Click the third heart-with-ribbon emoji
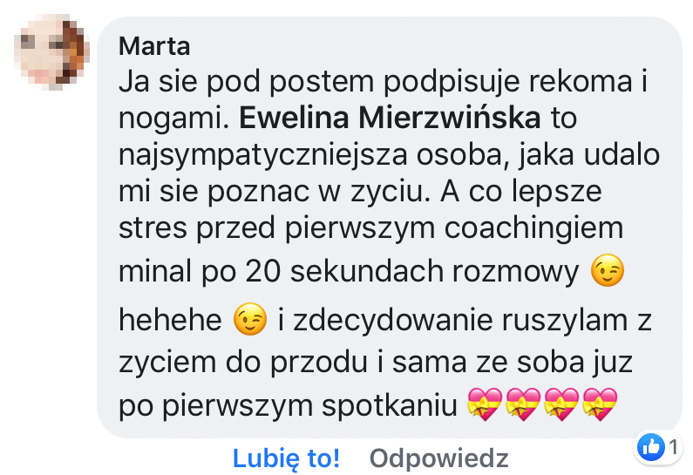 point(561,404)
